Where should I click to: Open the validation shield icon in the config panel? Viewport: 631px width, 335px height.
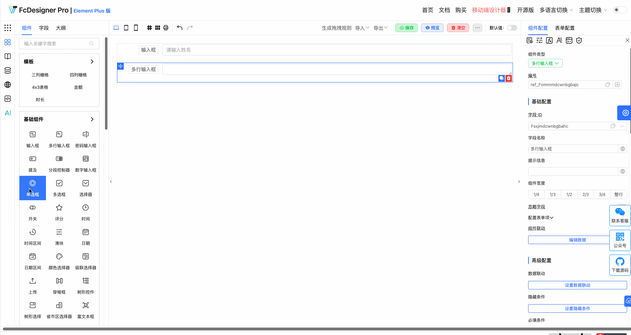point(579,40)
